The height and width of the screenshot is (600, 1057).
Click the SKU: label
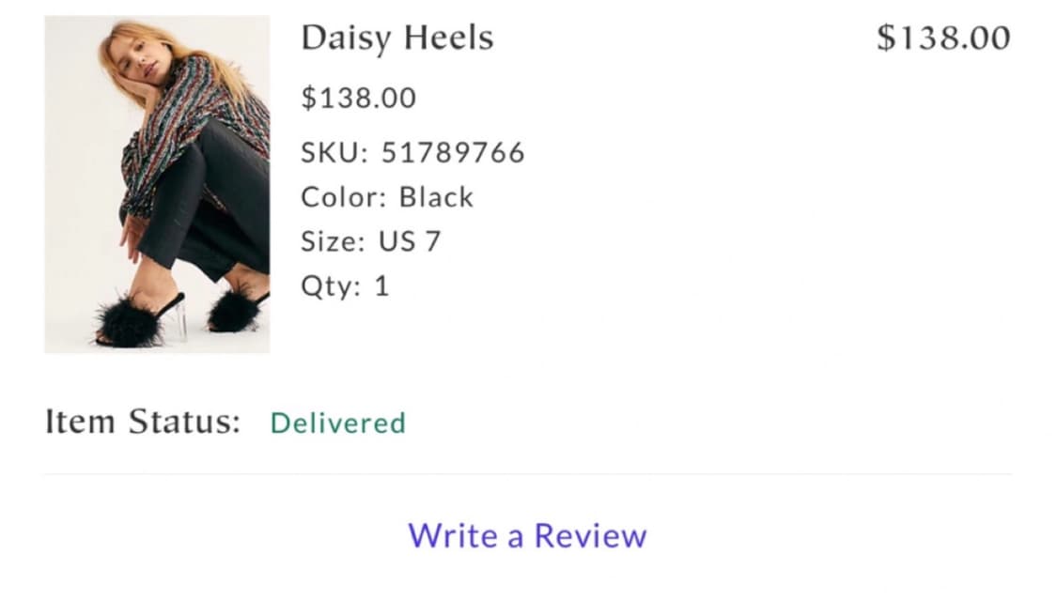334,152
